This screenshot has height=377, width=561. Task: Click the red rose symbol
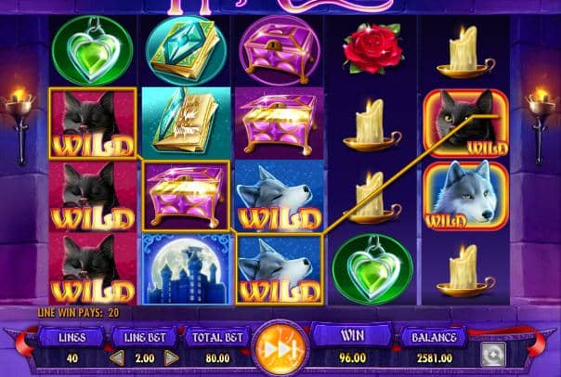coord(372,48)
